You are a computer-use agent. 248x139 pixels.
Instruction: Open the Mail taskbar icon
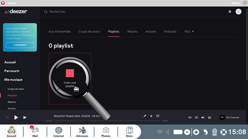coord(35,132)
